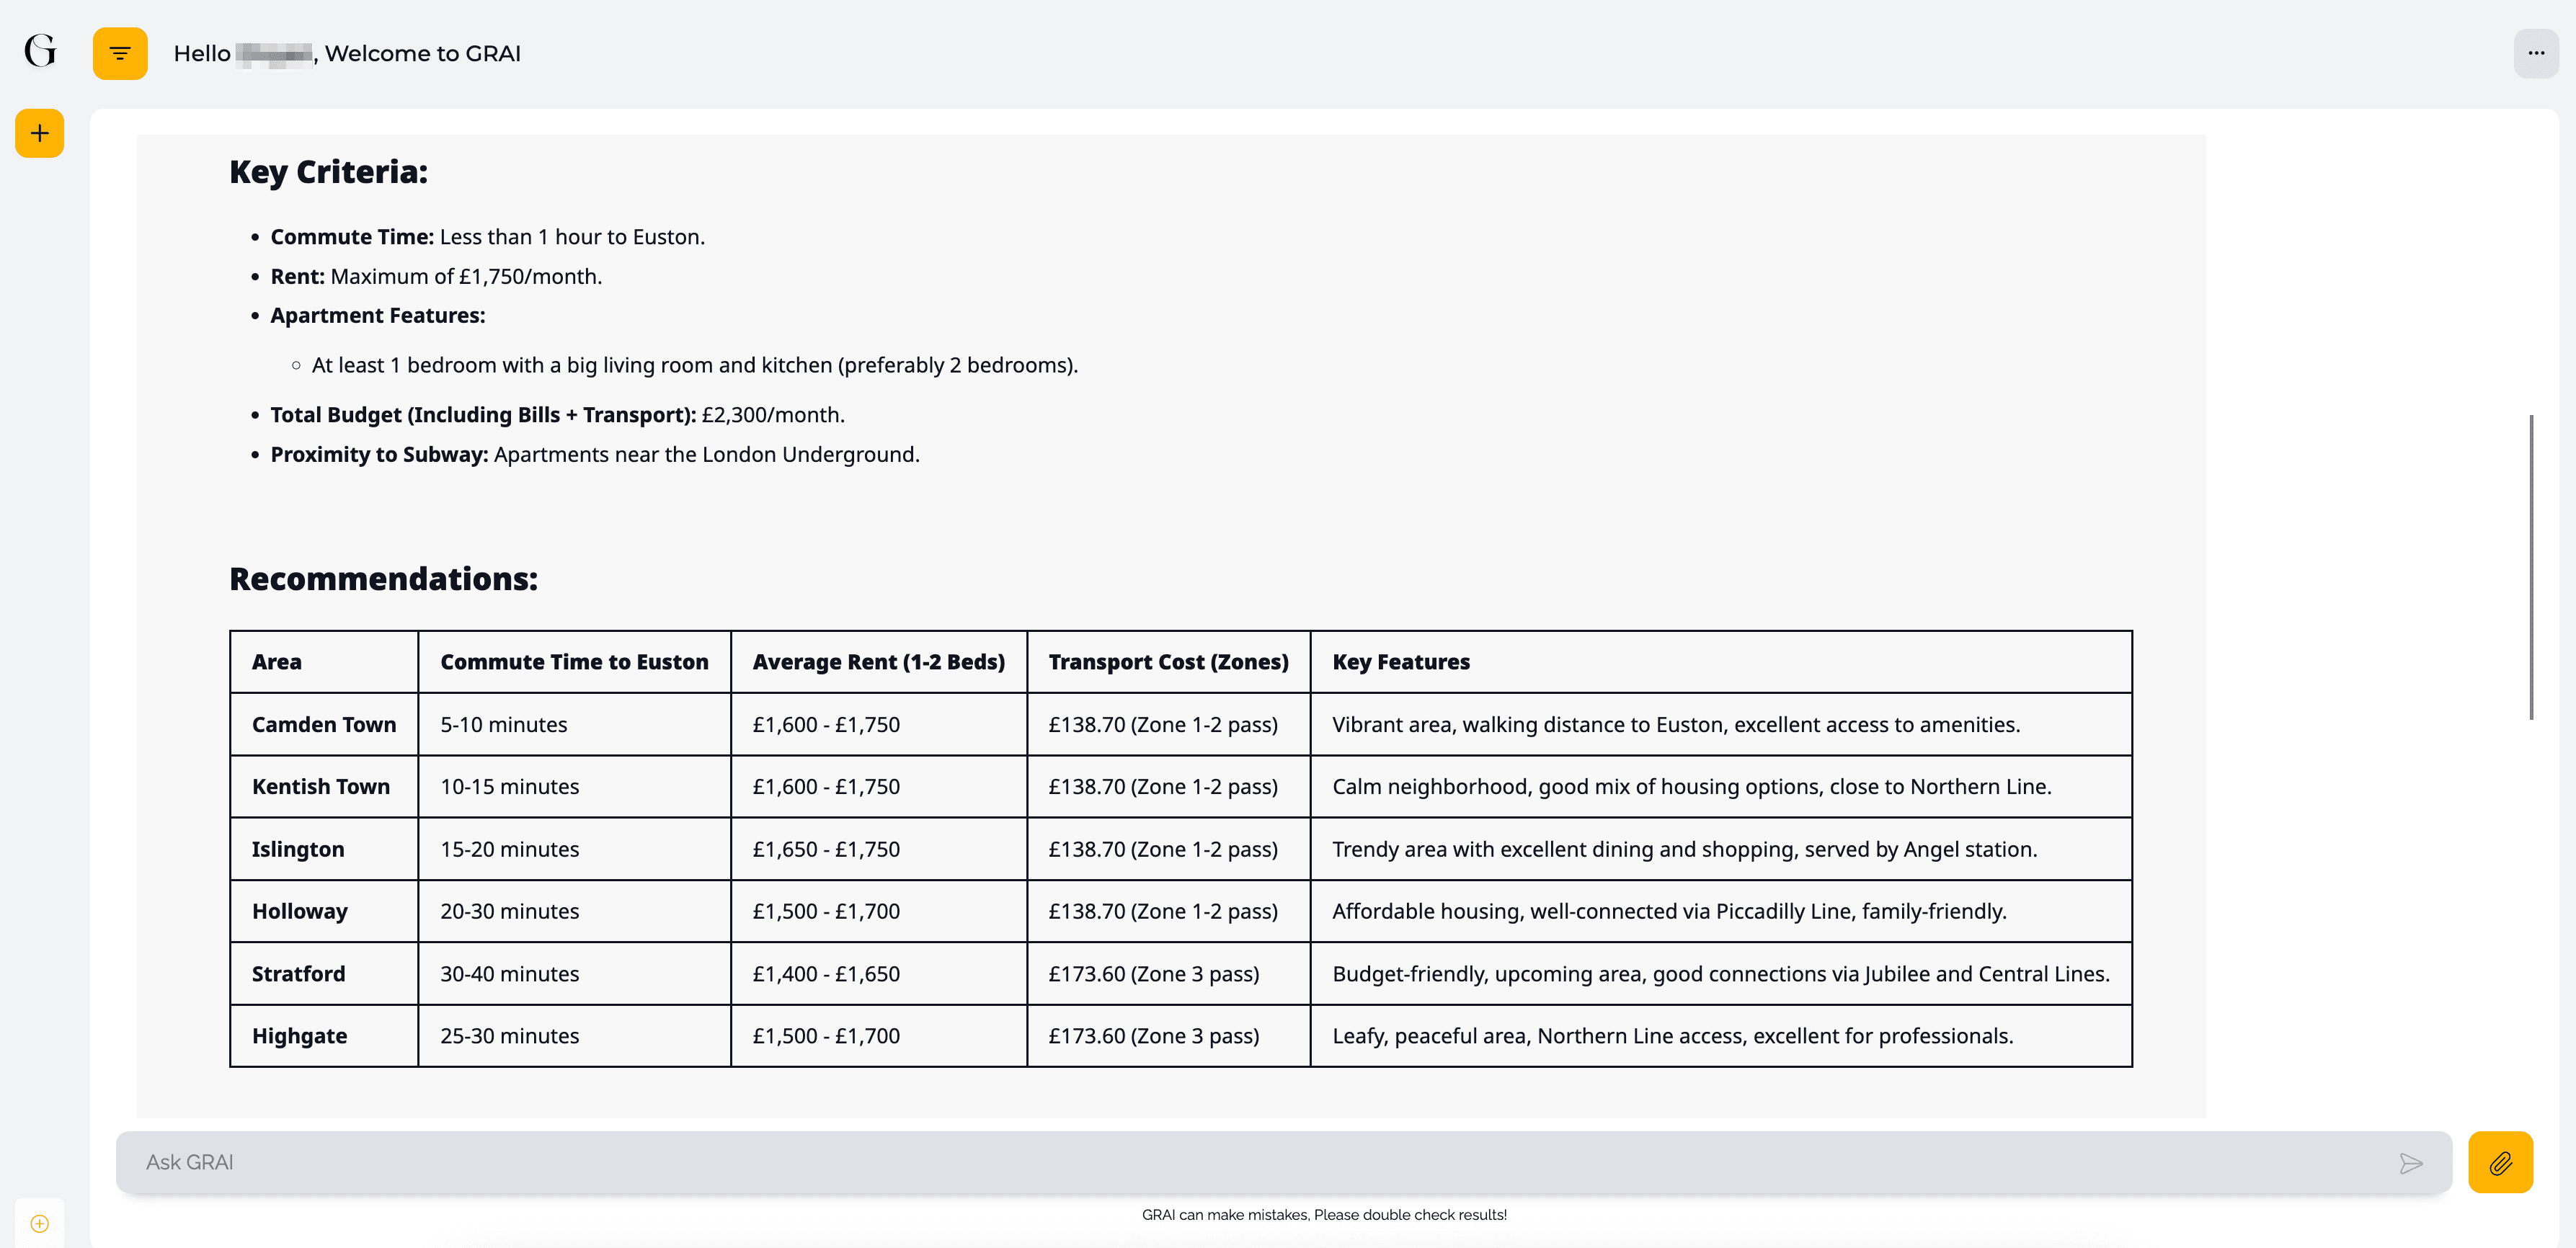Click the Key Features column header
2576x1248 pixels.
click(x=1400, y=662)
